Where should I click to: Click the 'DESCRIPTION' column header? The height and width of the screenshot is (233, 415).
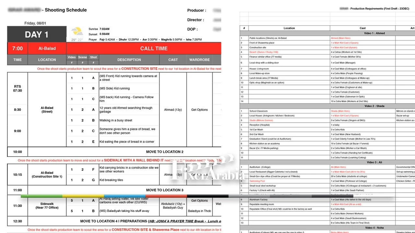click(x=129, y=60)
